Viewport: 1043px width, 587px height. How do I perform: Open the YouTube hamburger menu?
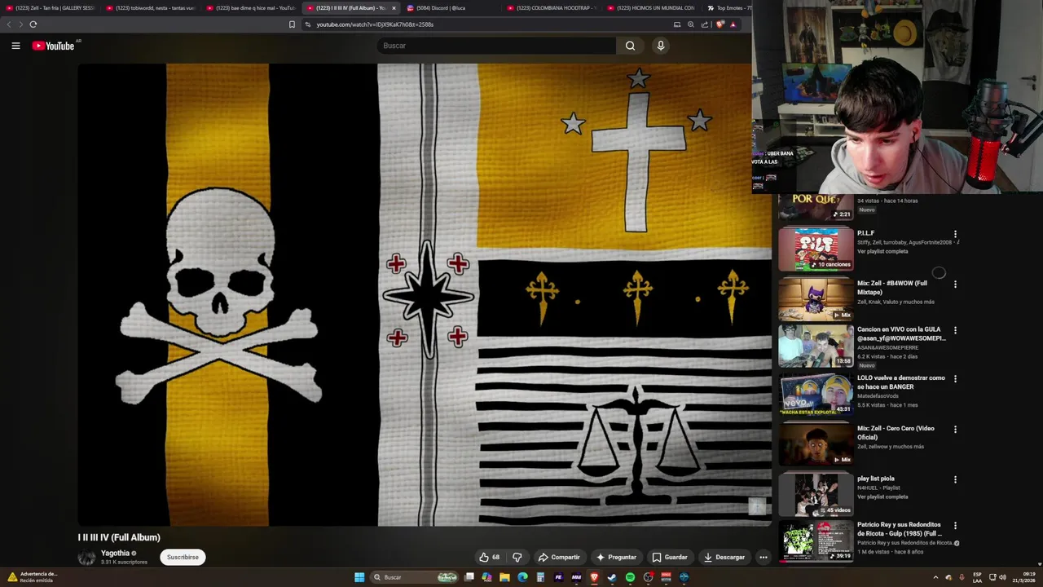click(15, 46)
